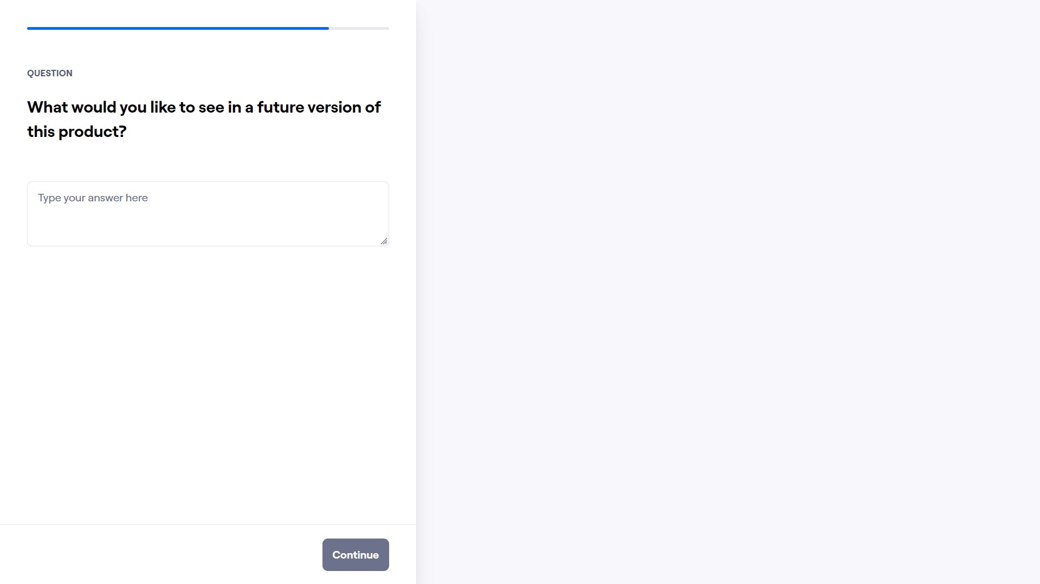The image size is (1040, 584).
Task: Click the white footer area left of Continue
Action: (161, 554)
